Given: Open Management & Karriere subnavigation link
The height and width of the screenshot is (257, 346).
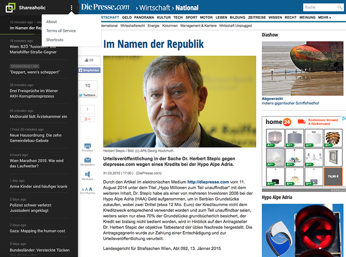Looking at the screenshot, I should [x=198, y=25].
